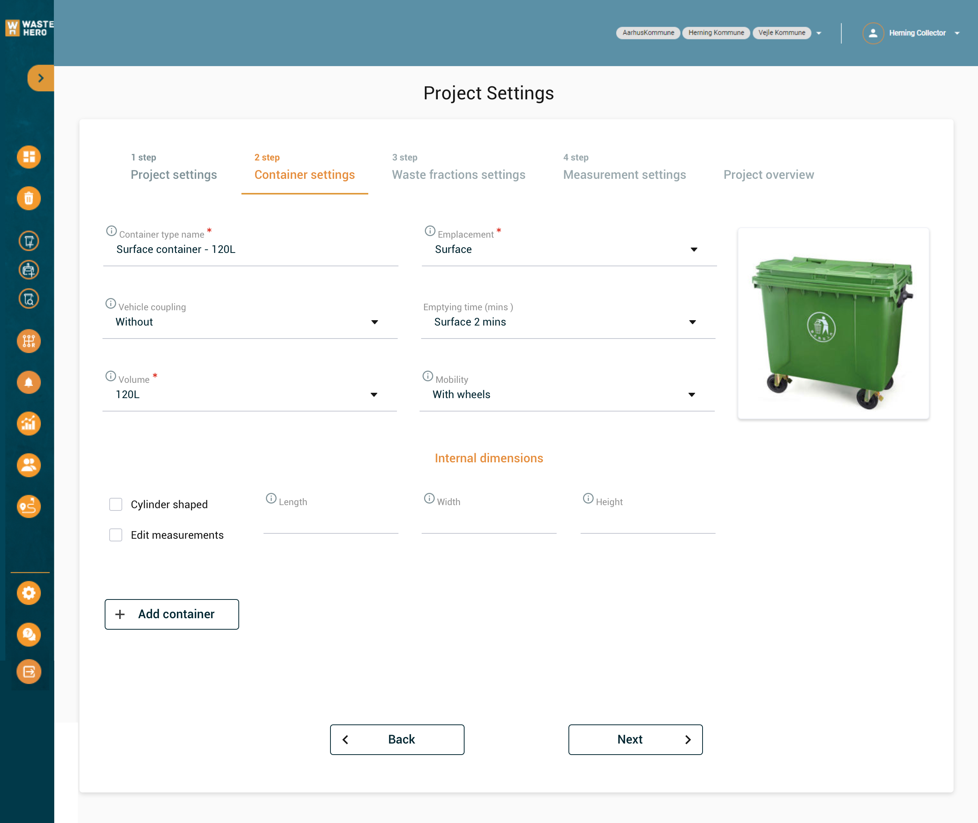Click info icon beside Emplacement
Screen dimensions: 978x823
click(429, 231)
